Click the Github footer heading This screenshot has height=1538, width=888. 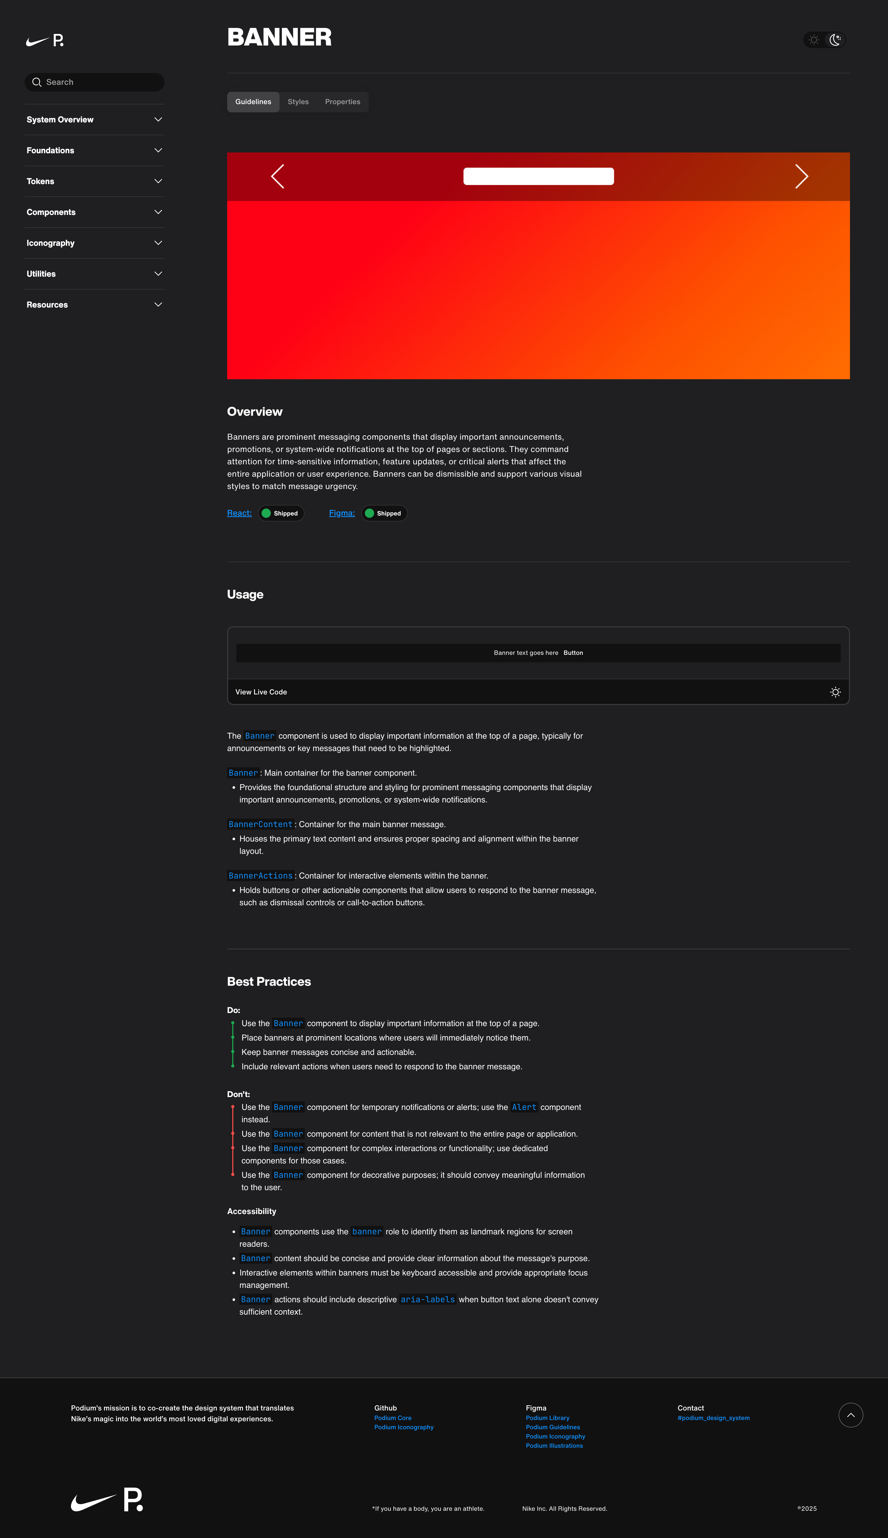click(x=385, y=1408)
